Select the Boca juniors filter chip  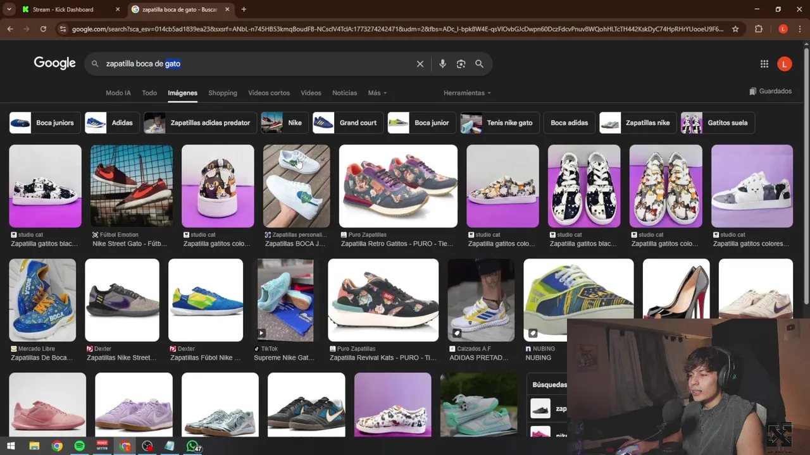point(45,123)
